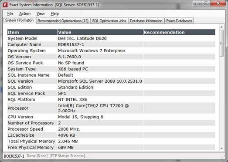Click the Processor Speed label
Viewport: 228px width, 162px height.
[x=25, y=129]
